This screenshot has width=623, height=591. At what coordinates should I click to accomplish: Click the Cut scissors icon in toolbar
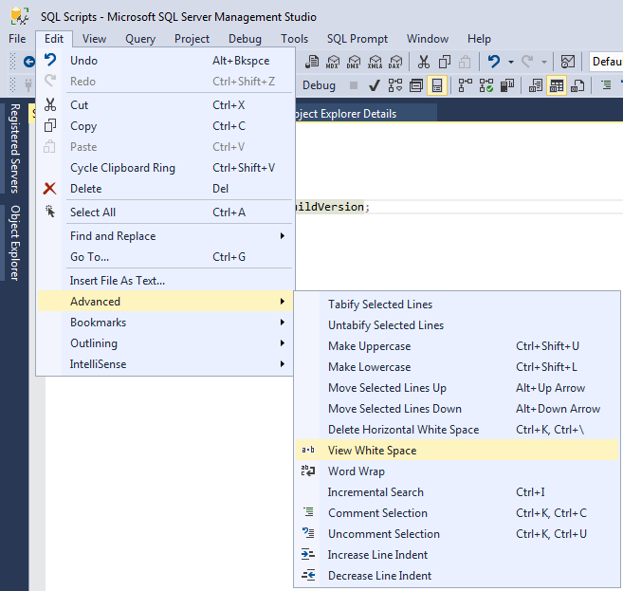pos(424,62)
